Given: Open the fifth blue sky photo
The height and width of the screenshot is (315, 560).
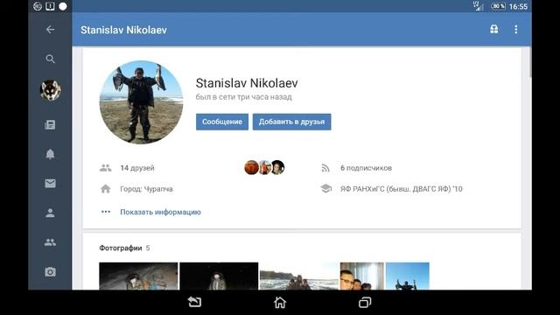Looking at the screenshot, I should [x=408, y=276].
